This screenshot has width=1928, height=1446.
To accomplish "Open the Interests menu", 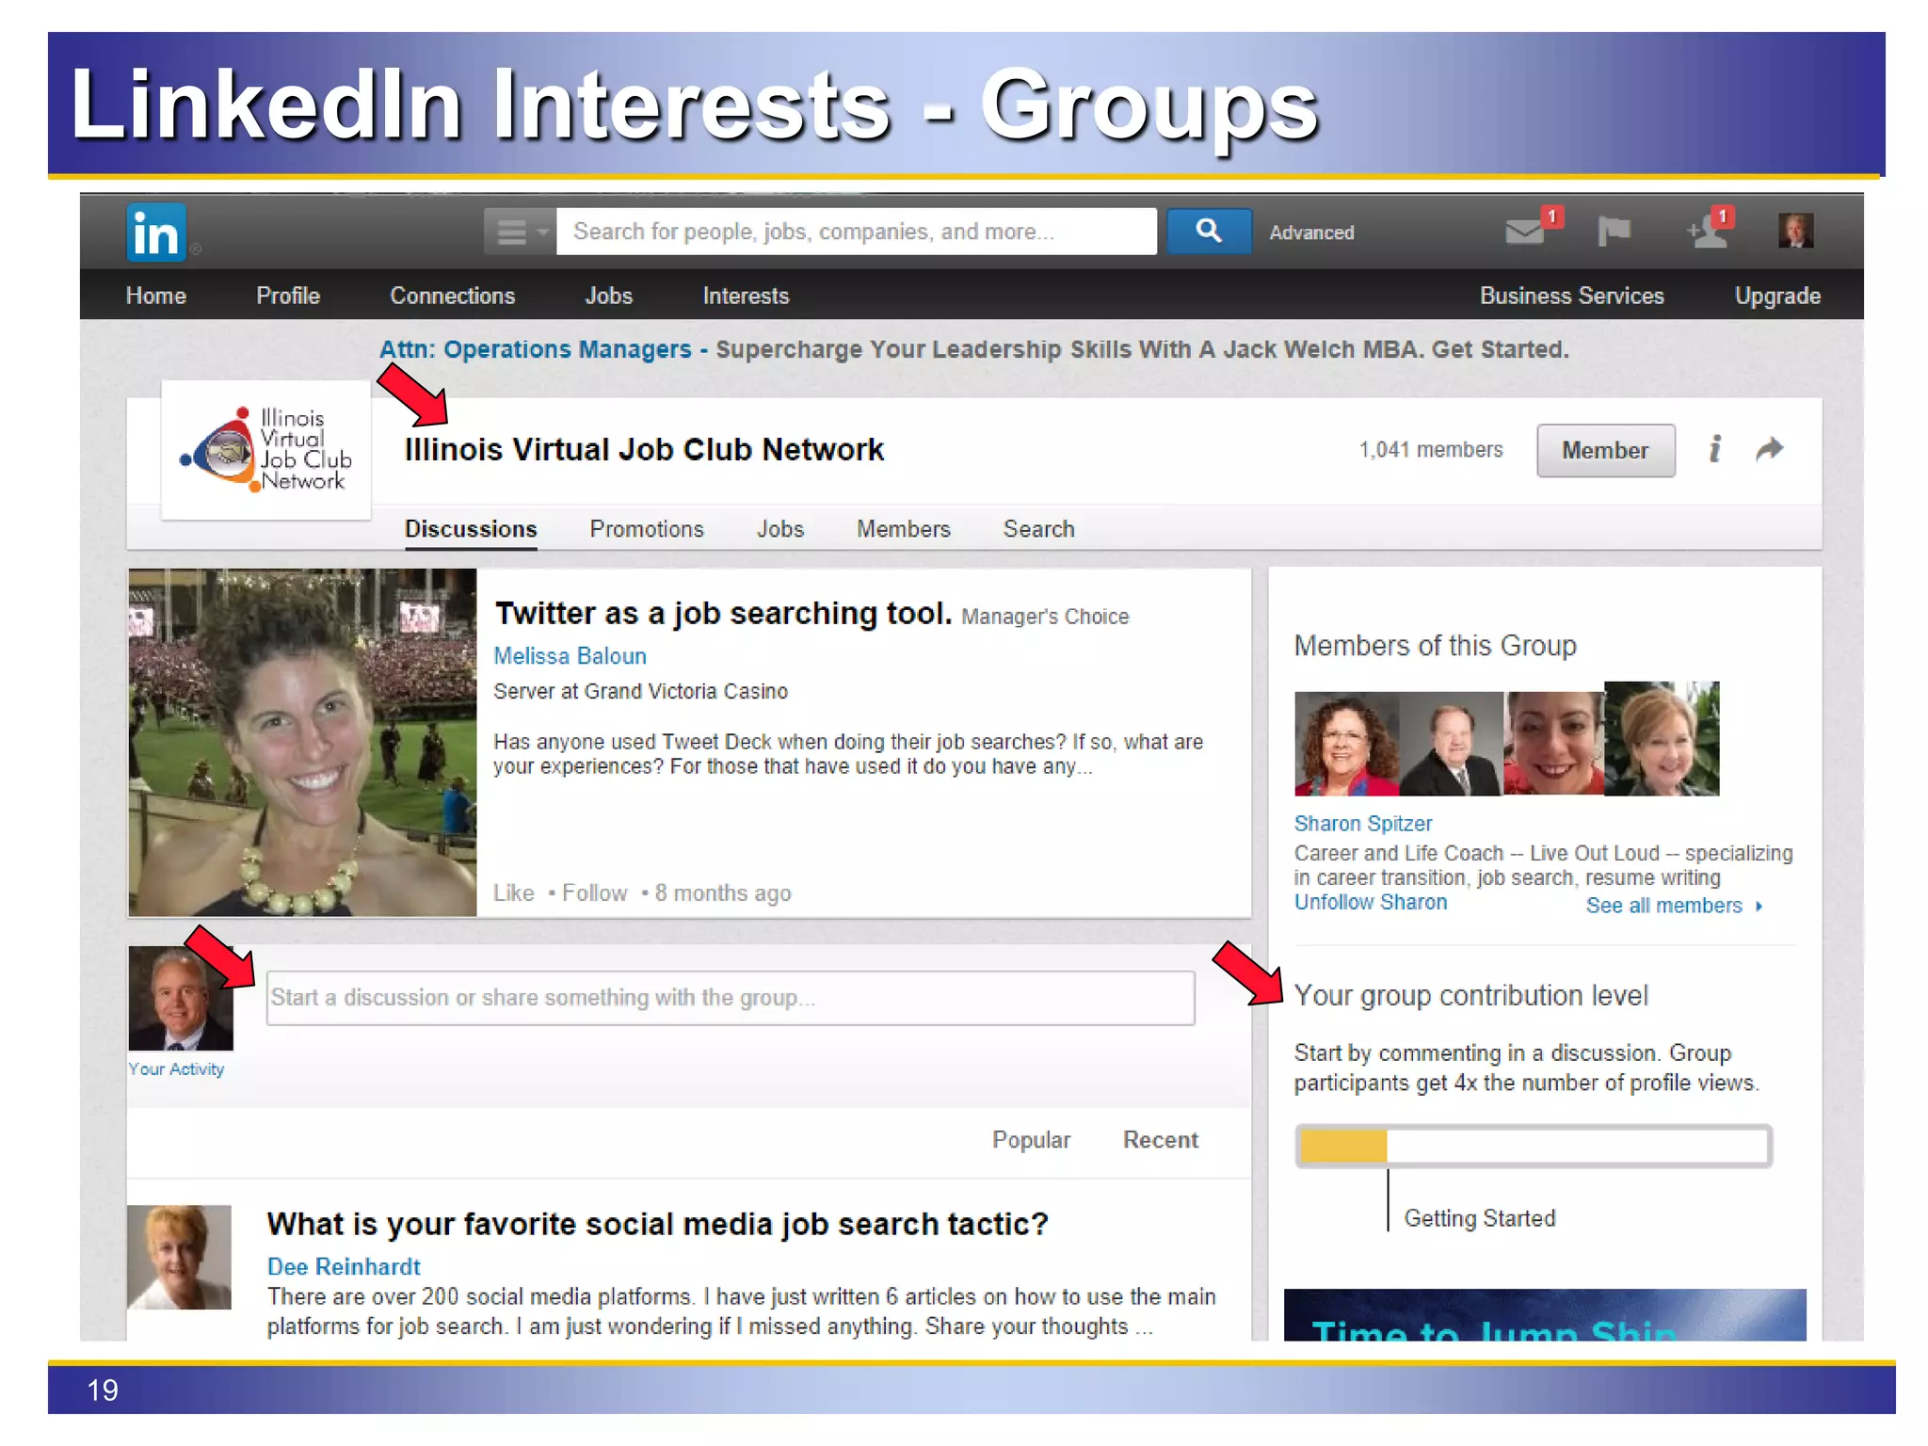I will (746, 296).
